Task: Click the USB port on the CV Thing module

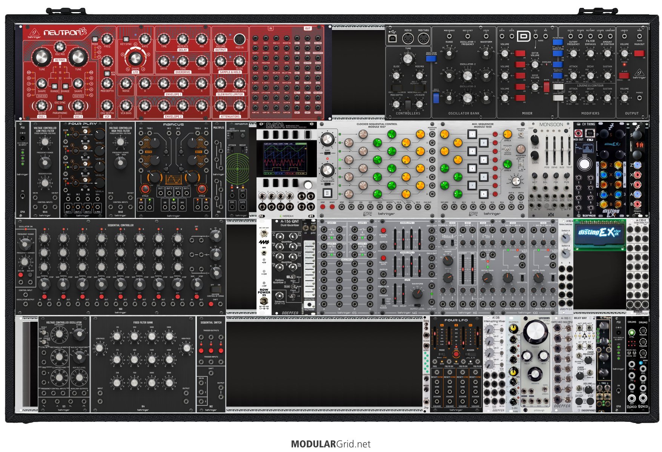Action: click(x=589, y=133)
